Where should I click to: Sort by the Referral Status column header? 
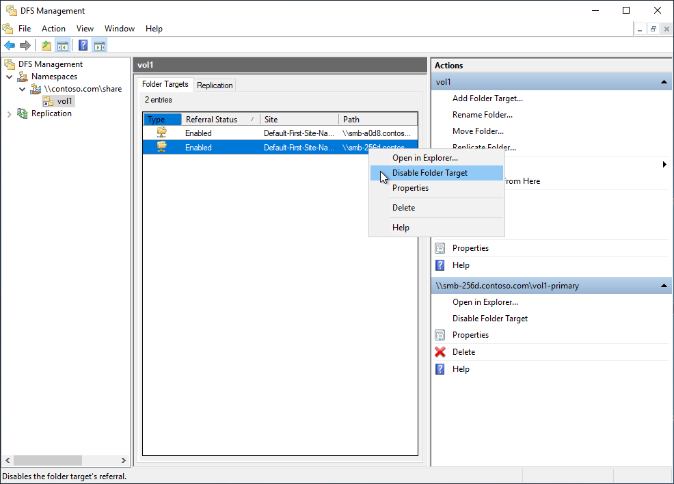220,120
